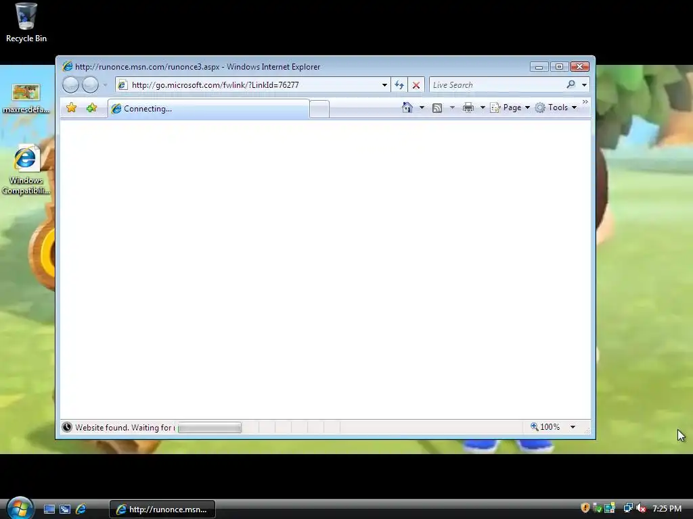693x519 pixels.
Task: Click the muted volume tray icon
Action: coord(641,508)
